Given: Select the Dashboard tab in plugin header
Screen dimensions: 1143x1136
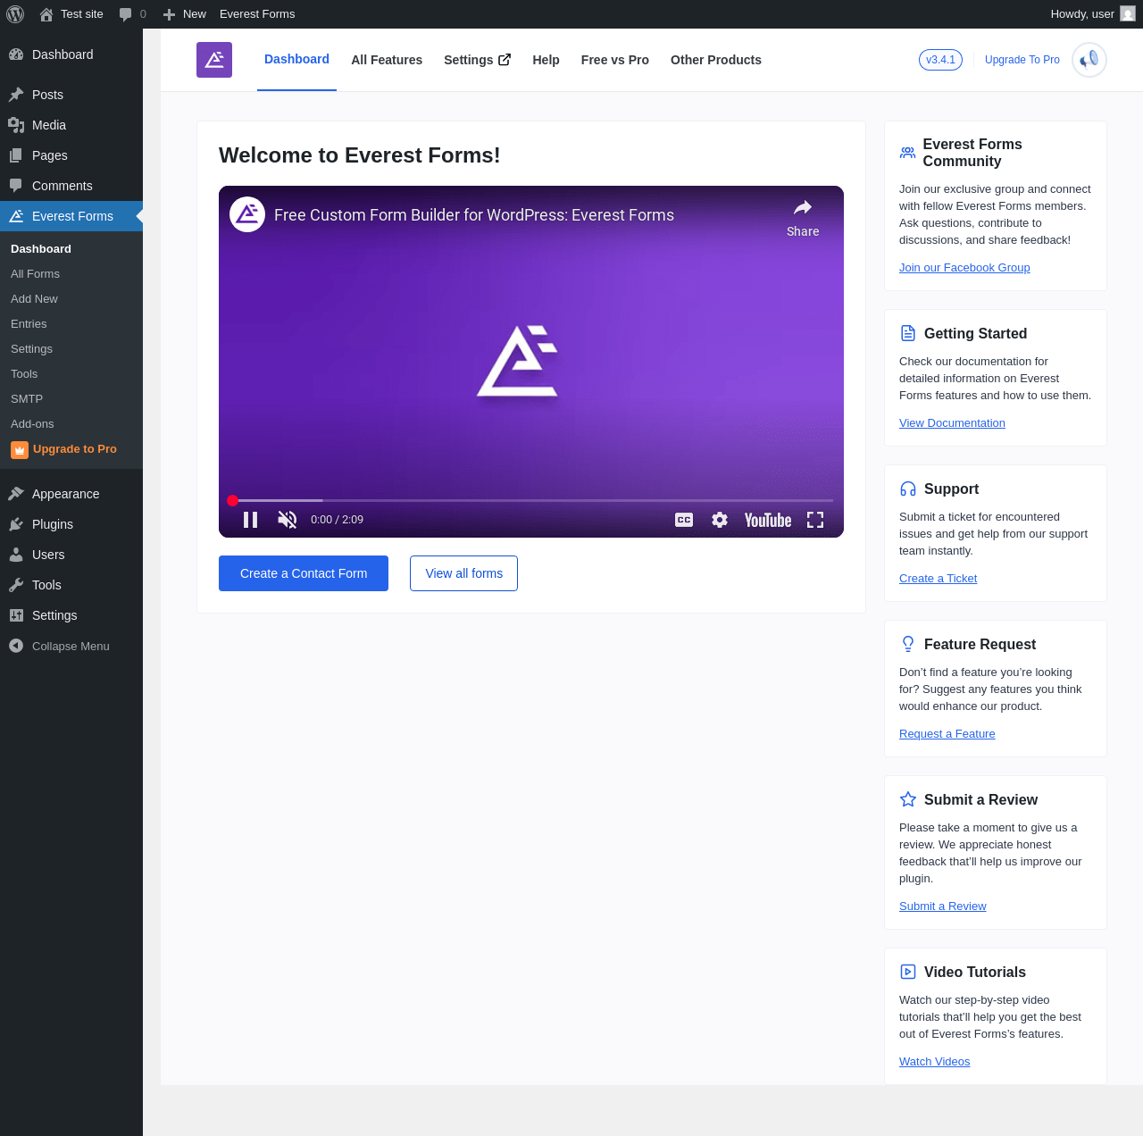Looking at the screenshot, I should (296, 59).
